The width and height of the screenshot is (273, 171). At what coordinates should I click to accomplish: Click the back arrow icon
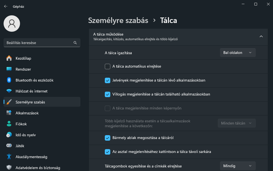(x=6, y=6)
